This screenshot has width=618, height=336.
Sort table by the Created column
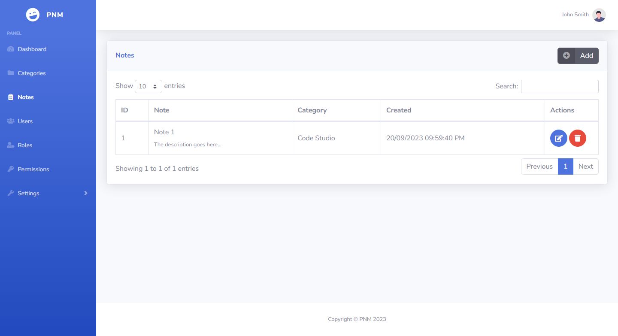[399, 110]
